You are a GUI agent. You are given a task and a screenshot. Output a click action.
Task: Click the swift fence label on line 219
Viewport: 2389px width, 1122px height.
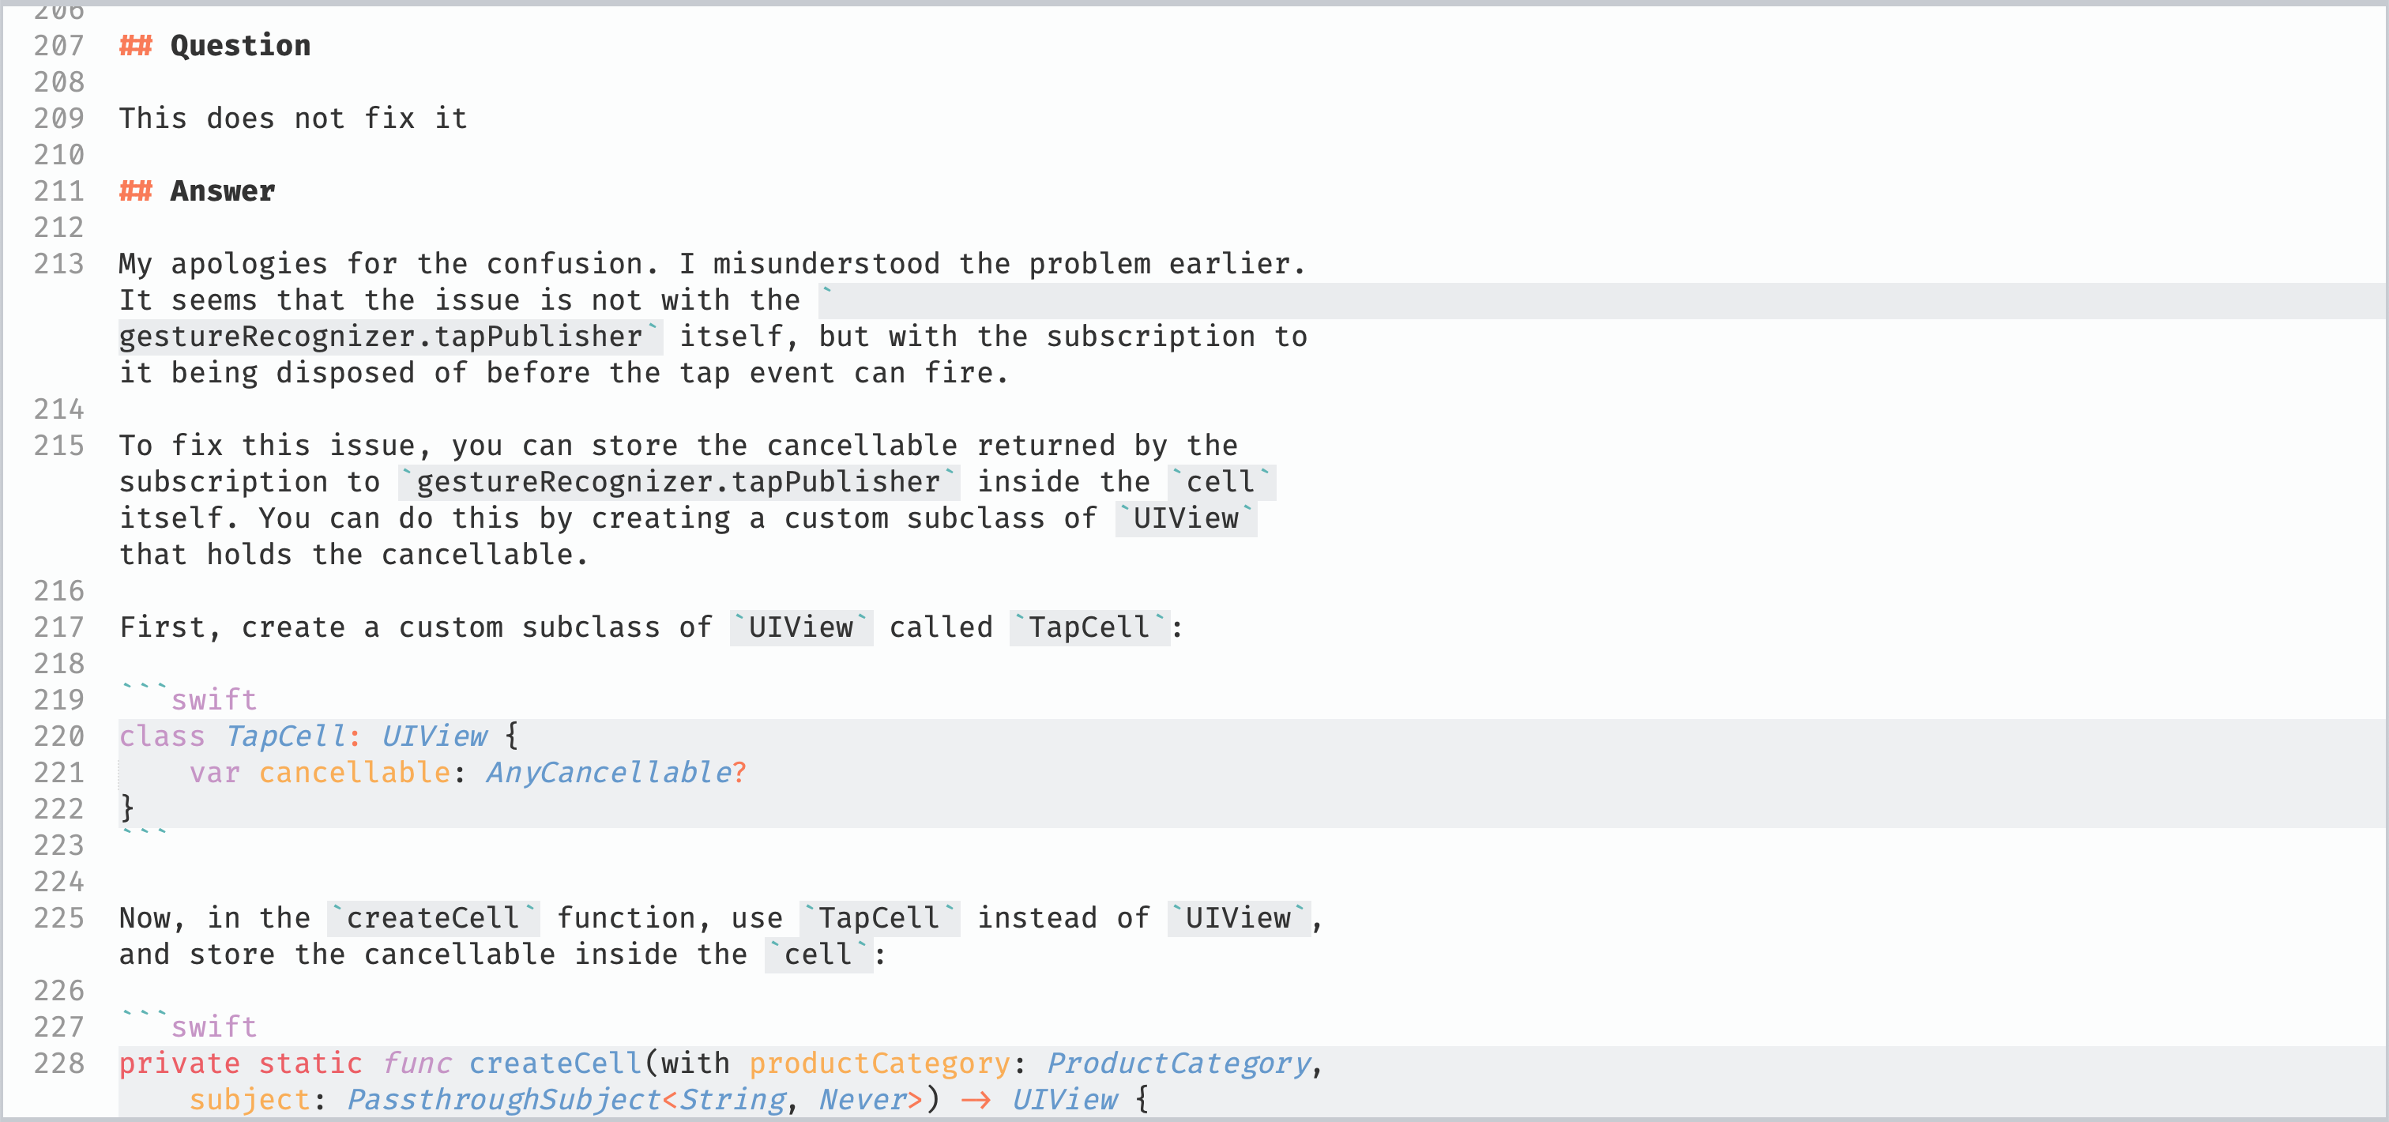point(214,700)
